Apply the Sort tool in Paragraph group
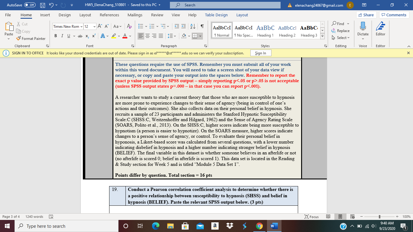The height and width of the screenshot is (232, 413). tap(193, 26)
